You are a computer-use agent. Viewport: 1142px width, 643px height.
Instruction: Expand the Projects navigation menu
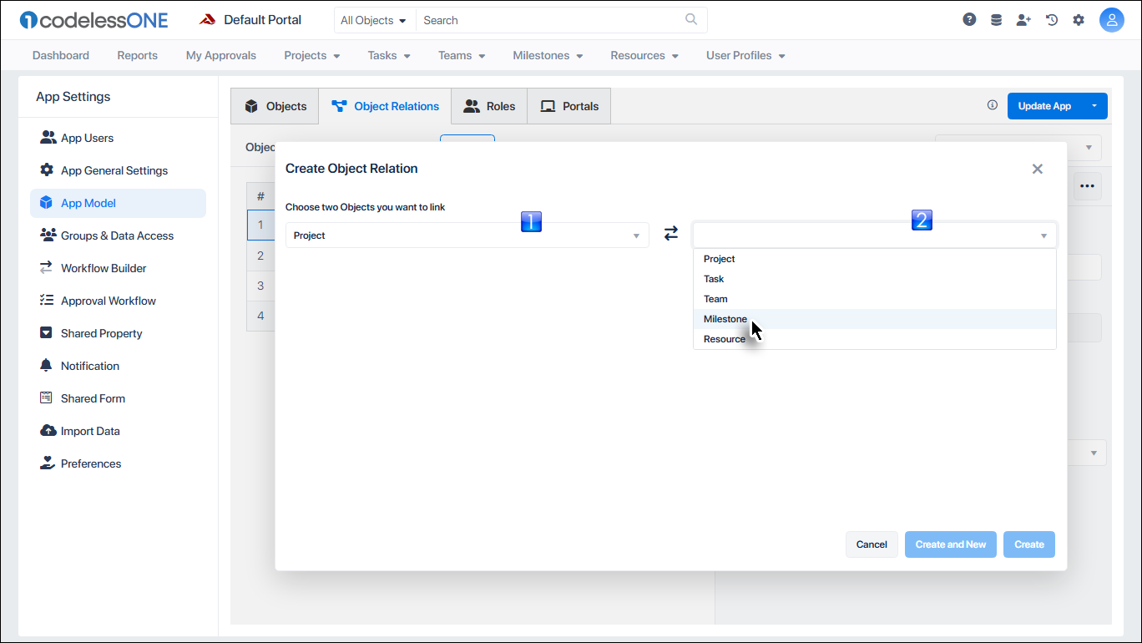tap(312, 55)
